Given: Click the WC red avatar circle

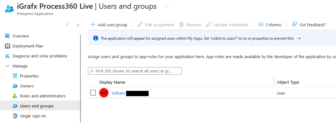Looking at the screenshot, I should pyautogui.click(x=104, y=93).
